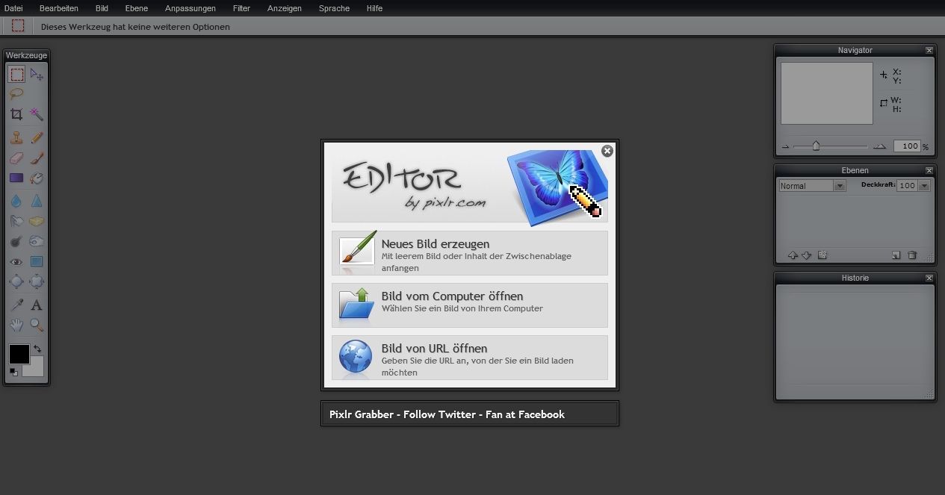This screenshot has width=945, height=495.
Task: Select the Move tool
Action: pyautogui.click(x=37, y=75)
